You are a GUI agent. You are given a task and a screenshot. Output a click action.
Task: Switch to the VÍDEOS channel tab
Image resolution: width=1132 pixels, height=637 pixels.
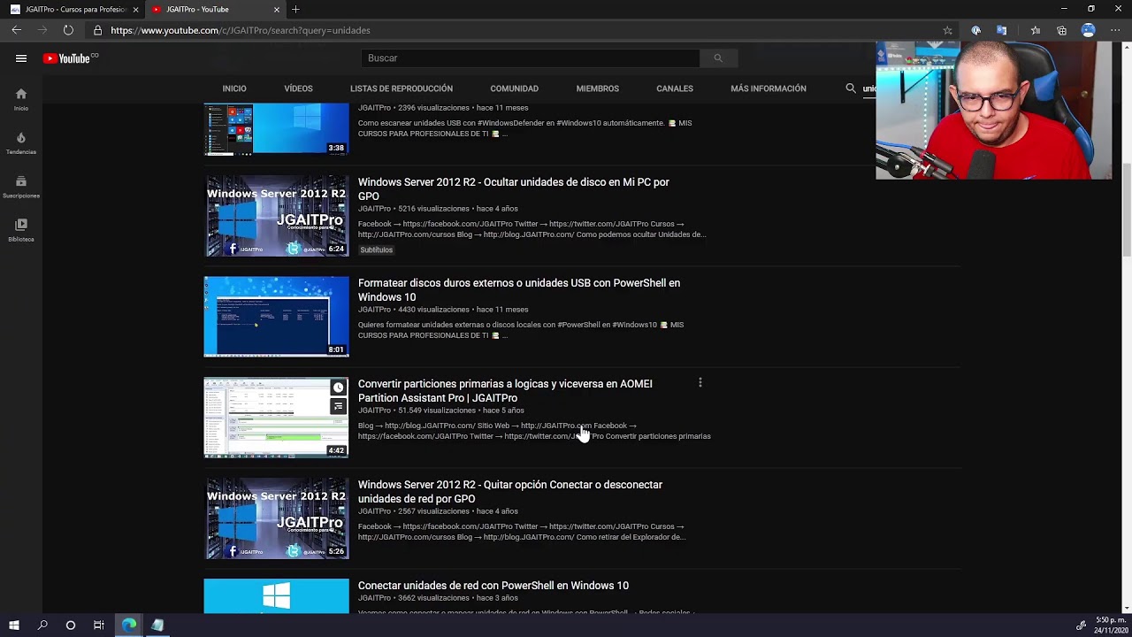pyautogui.click(x=298, y=88)
